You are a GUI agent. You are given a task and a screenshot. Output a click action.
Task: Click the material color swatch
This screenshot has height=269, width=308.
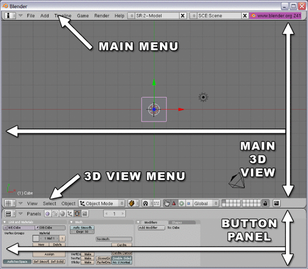[36, 238]
